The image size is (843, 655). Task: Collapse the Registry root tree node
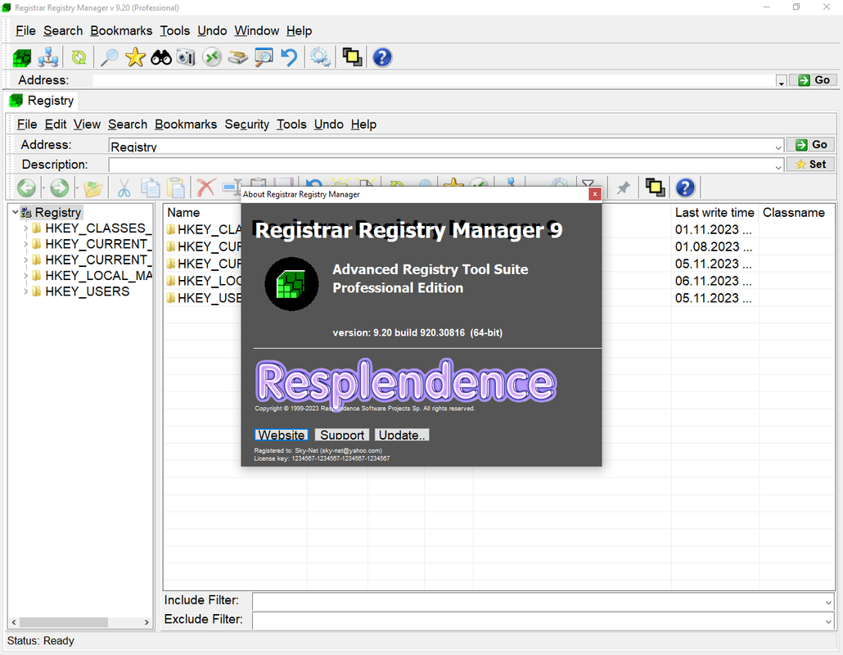coord(15,212)
